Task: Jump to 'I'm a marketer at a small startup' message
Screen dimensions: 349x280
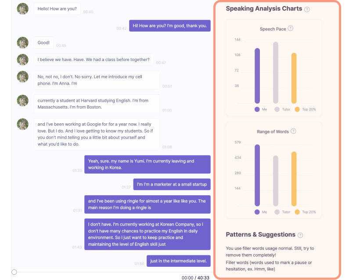Action: [172, 184]
